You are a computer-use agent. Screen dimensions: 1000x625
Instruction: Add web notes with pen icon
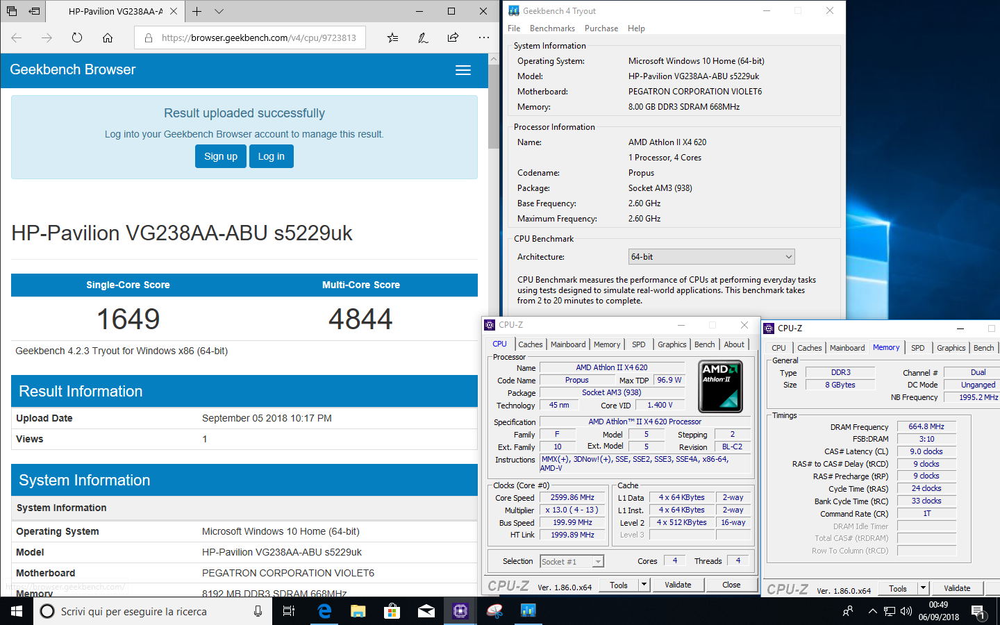[x=423, y=37]
